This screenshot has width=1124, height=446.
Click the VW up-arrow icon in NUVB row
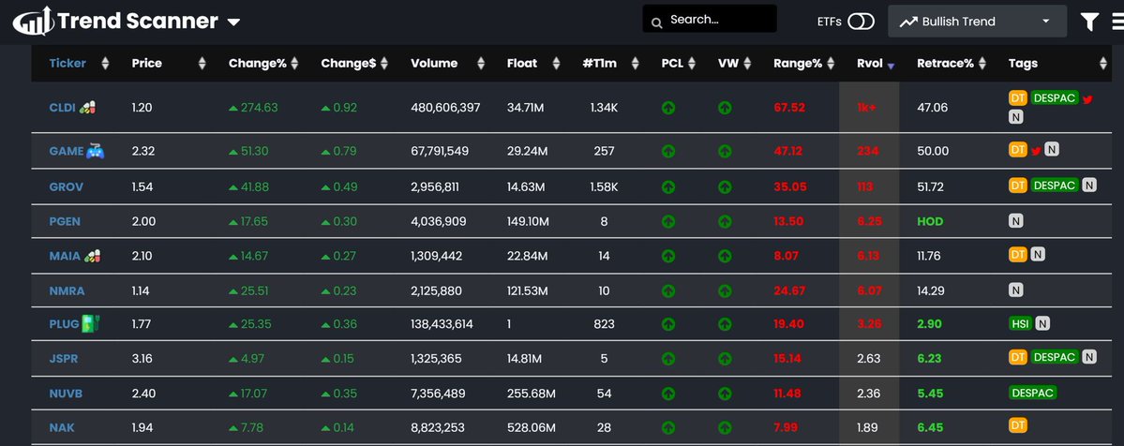point(725,393)
